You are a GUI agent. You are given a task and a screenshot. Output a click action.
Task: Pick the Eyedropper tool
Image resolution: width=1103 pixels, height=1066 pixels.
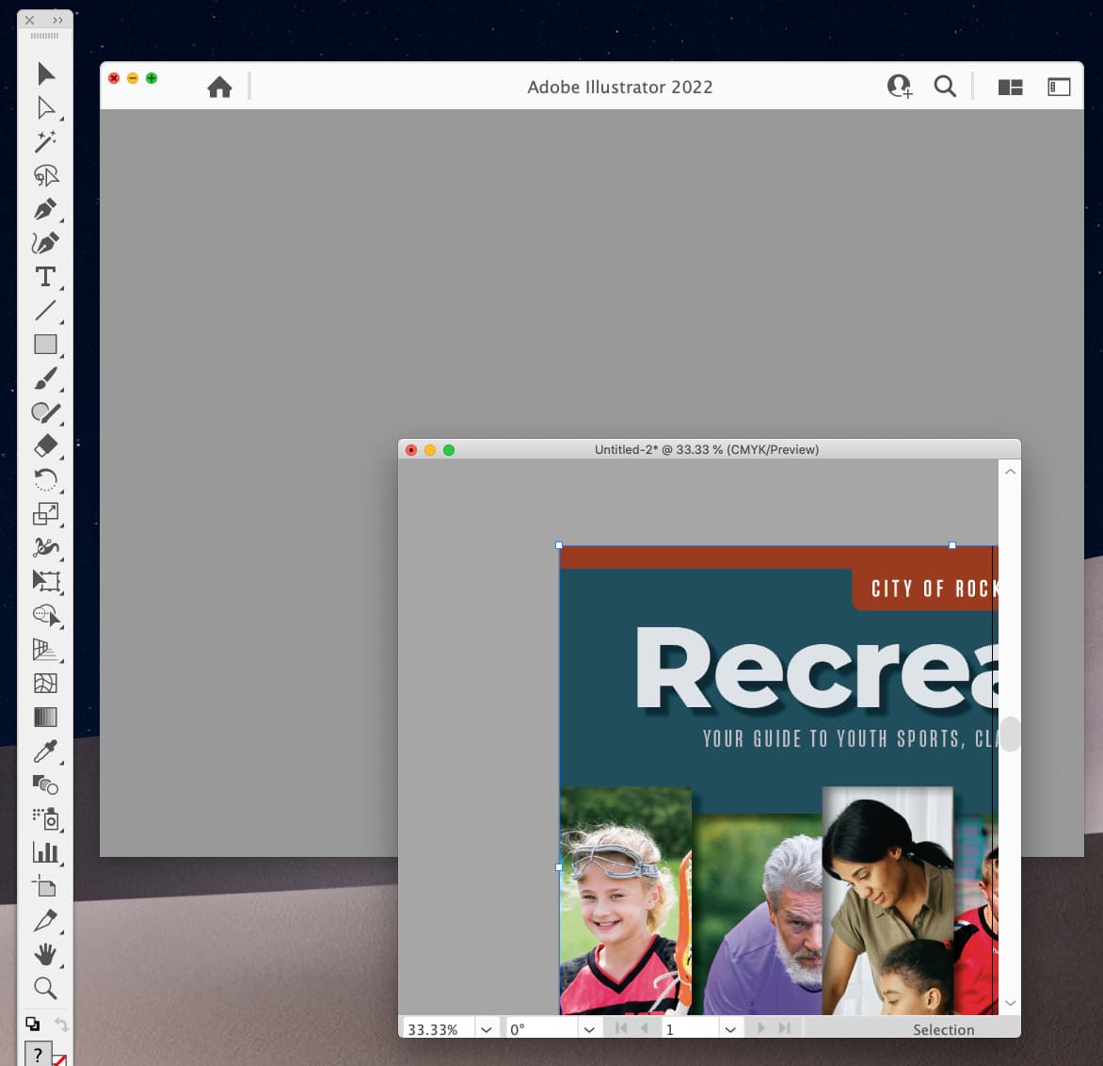coord(46,751)
